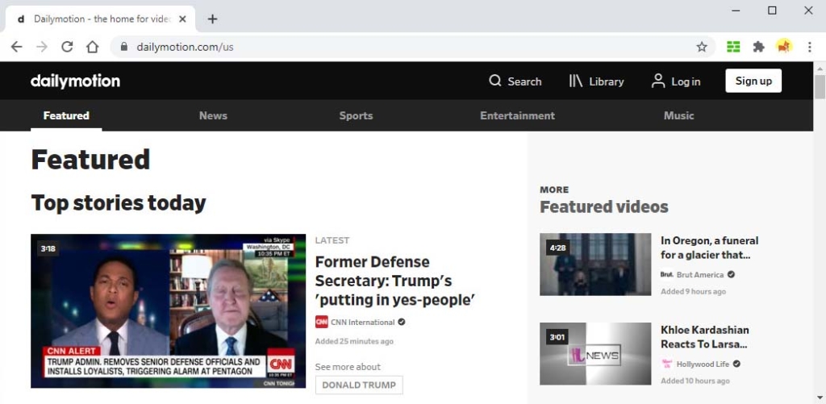Click the green grid extension icon

pyautogui.click(x=733, y=47)
